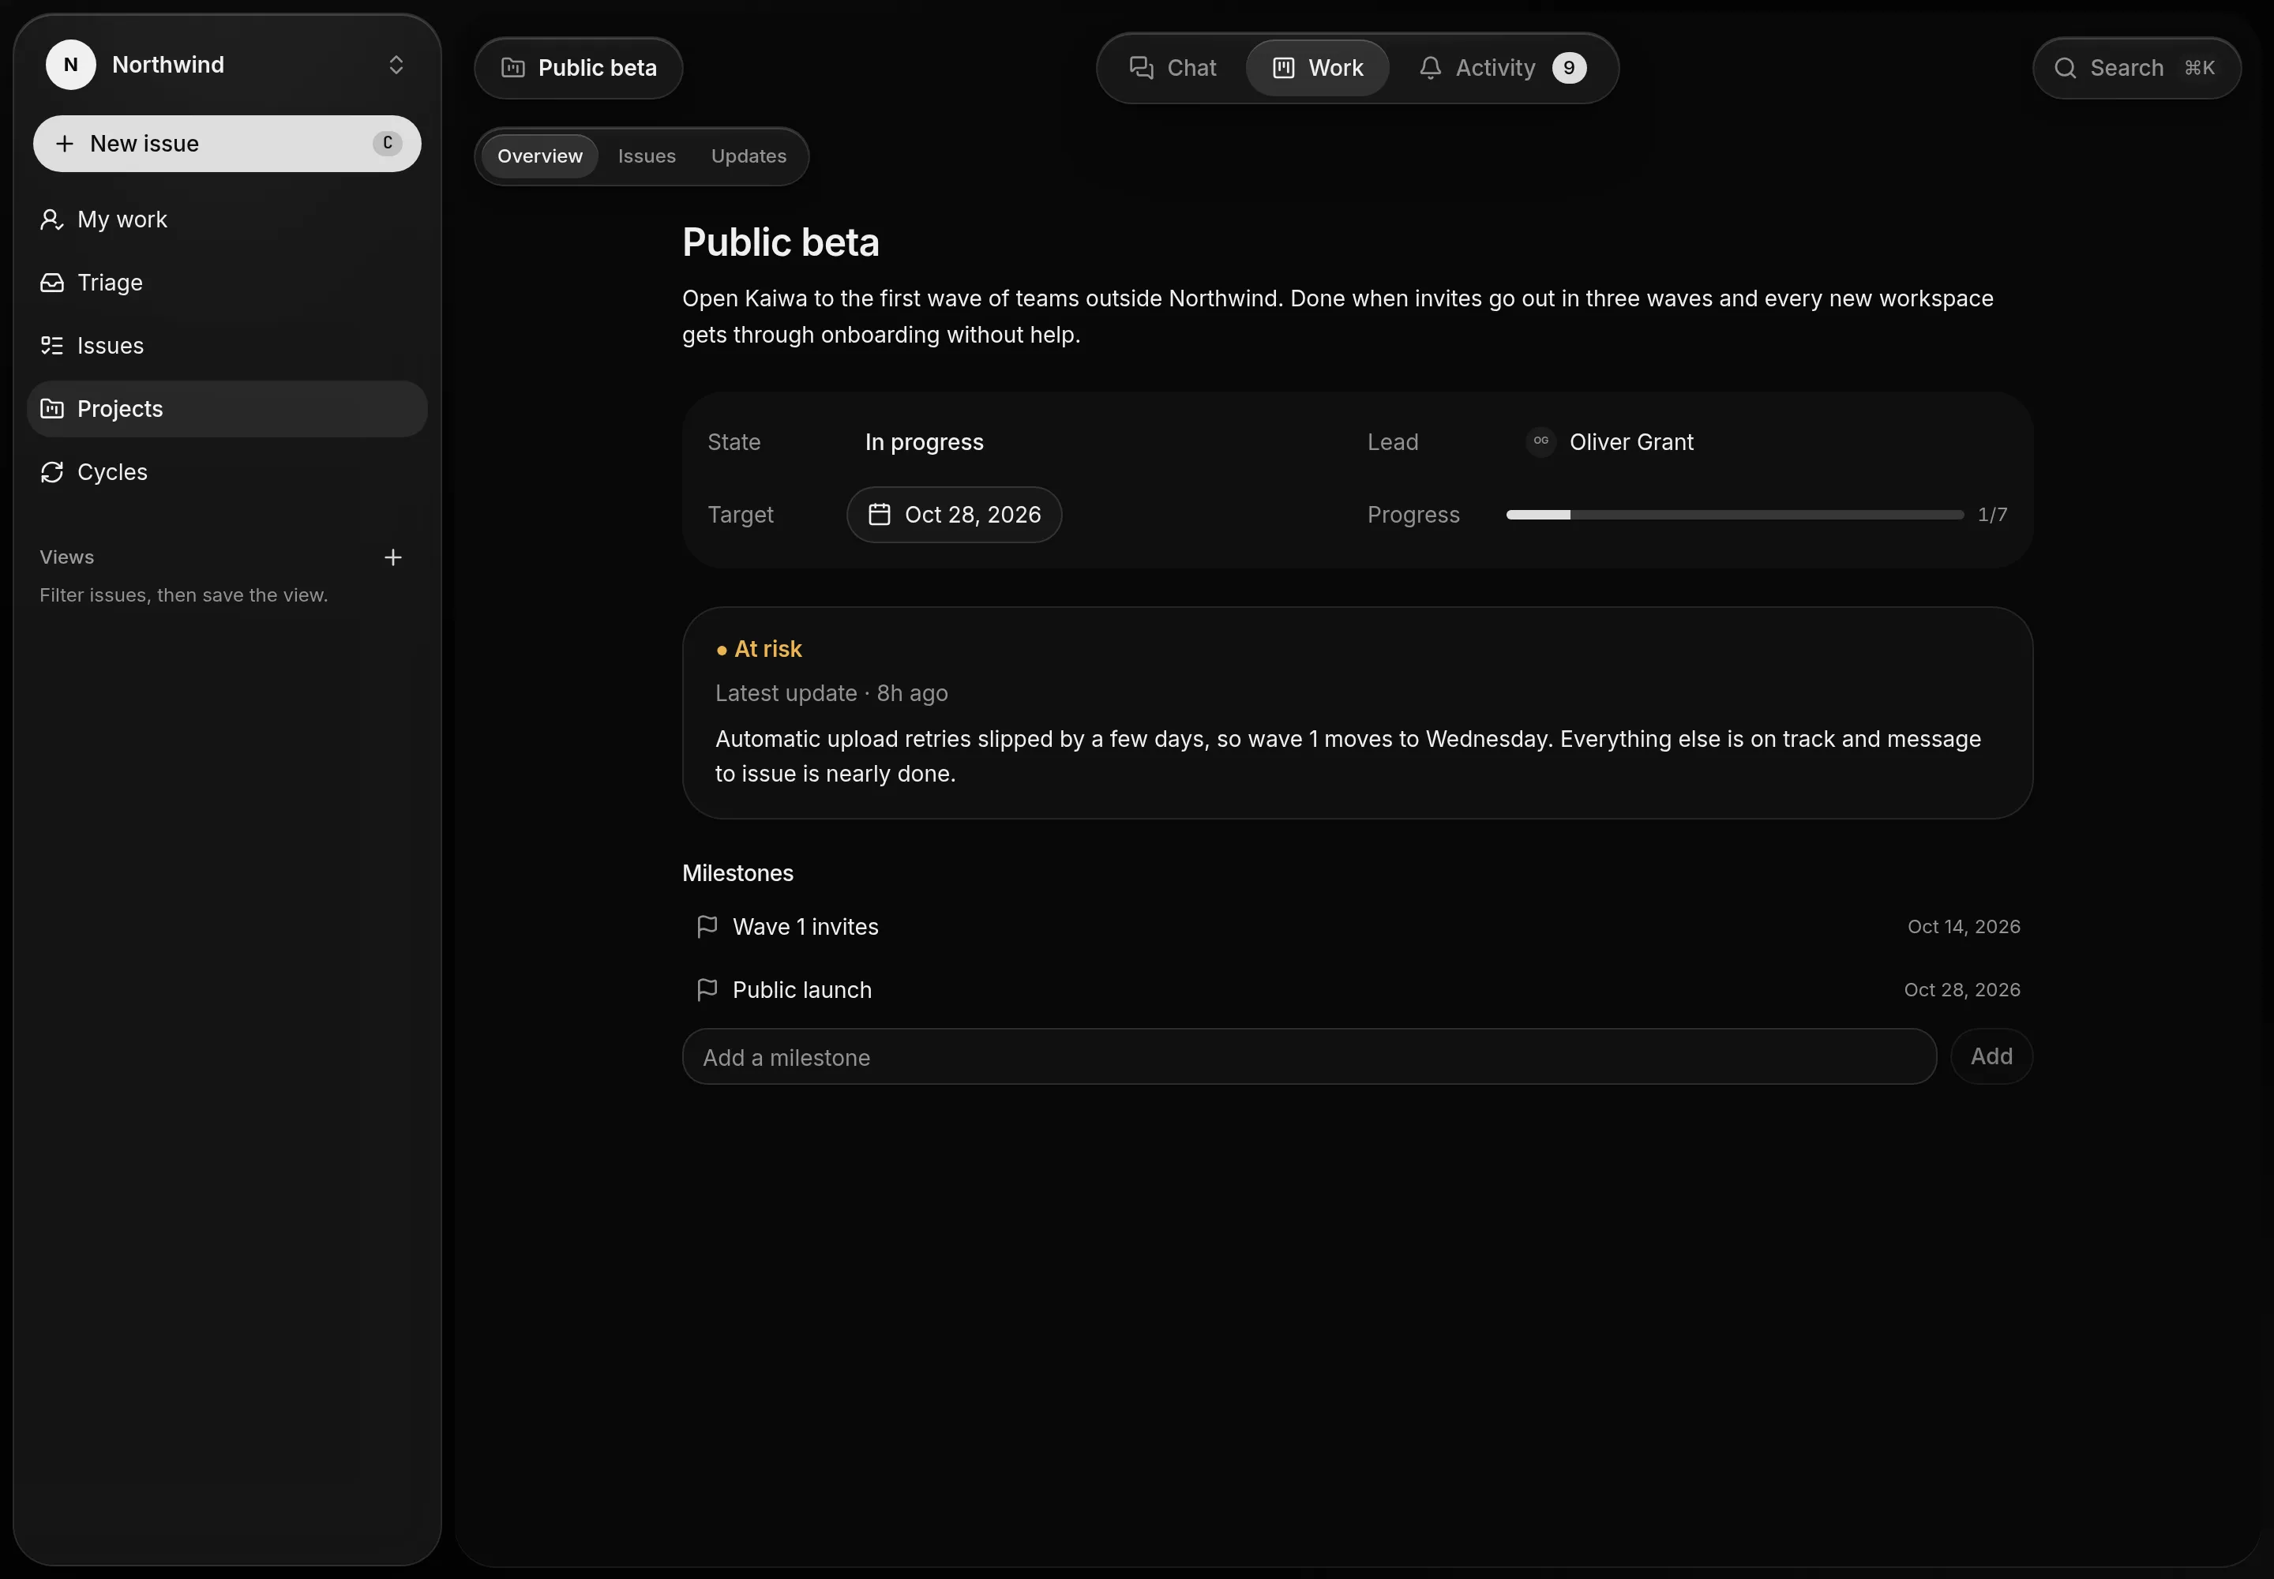Screen dimensions: 2274x1579
Task: Create a New issue
Action: click(227, 144)
